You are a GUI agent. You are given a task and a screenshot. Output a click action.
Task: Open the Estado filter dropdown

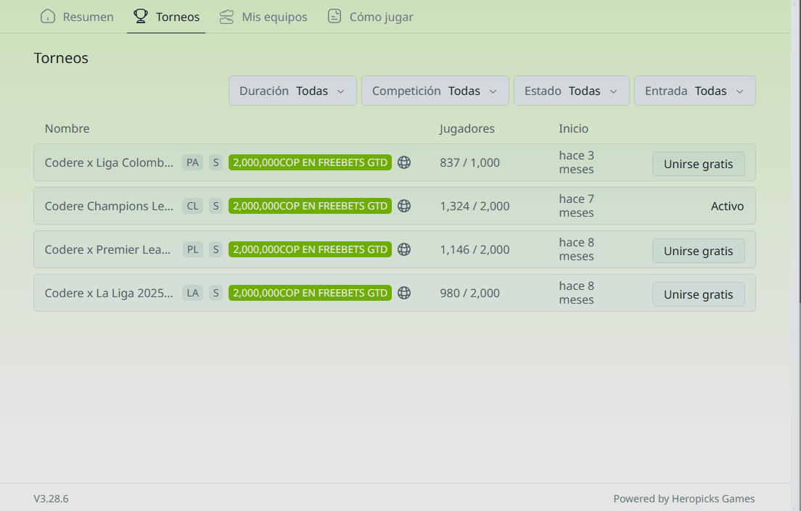[x=571, y=91]
